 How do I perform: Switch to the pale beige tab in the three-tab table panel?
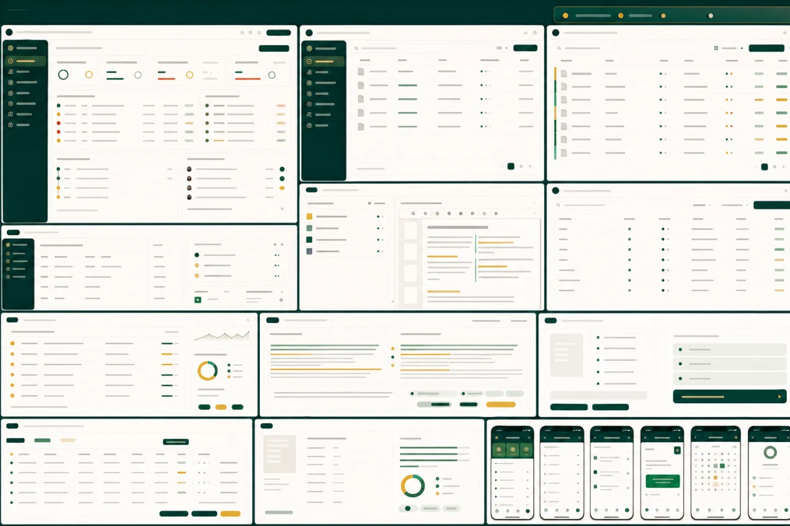point(68,440)
